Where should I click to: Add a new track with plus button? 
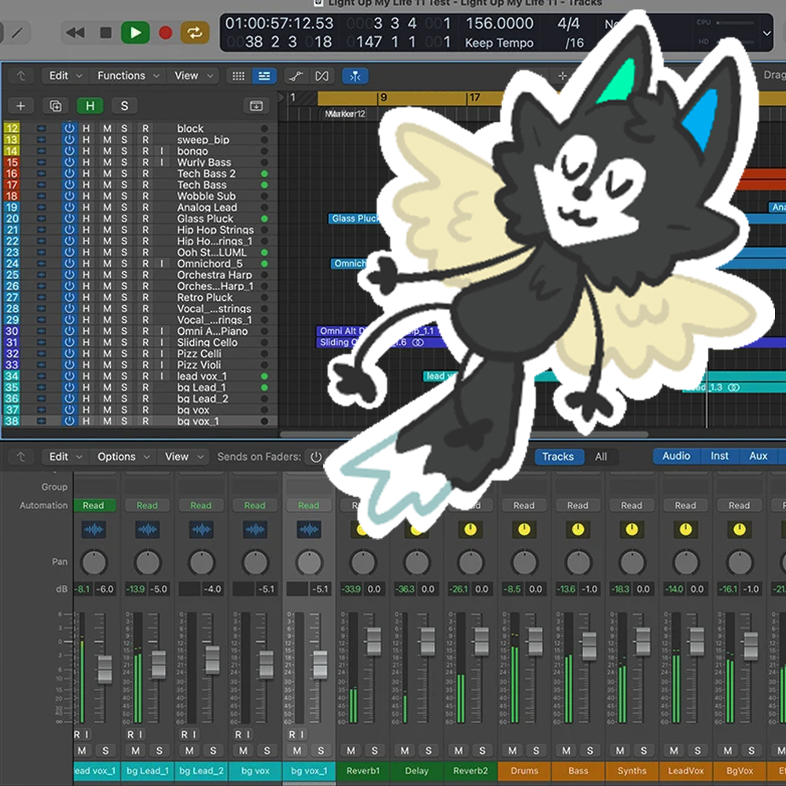(20, 106)
